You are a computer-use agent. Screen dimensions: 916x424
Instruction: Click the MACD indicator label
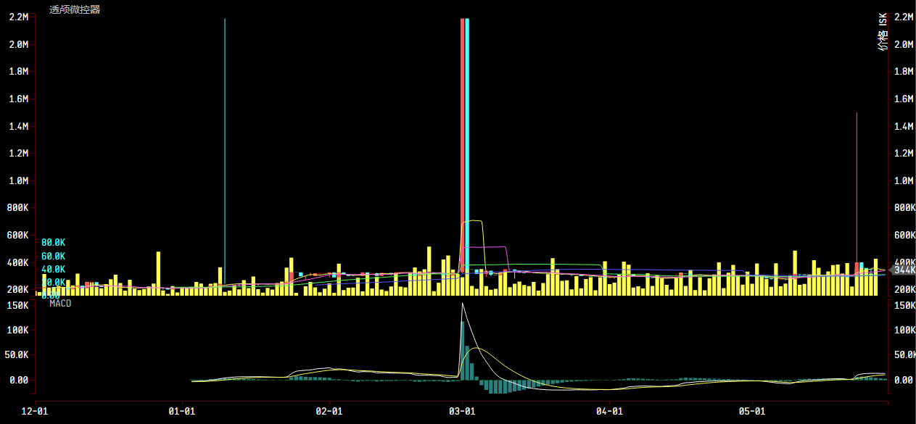[x=60, y=304]
